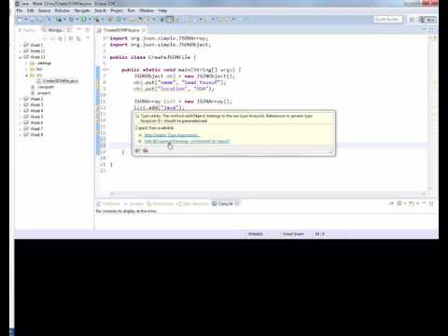Open the Run menu
Screen dimensions: 448x336
(131, 10)
